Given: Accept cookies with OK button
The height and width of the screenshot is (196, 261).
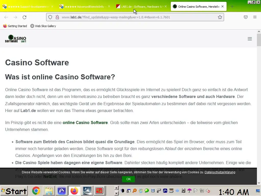Looking at the screenshot, I should pos(128,179).
